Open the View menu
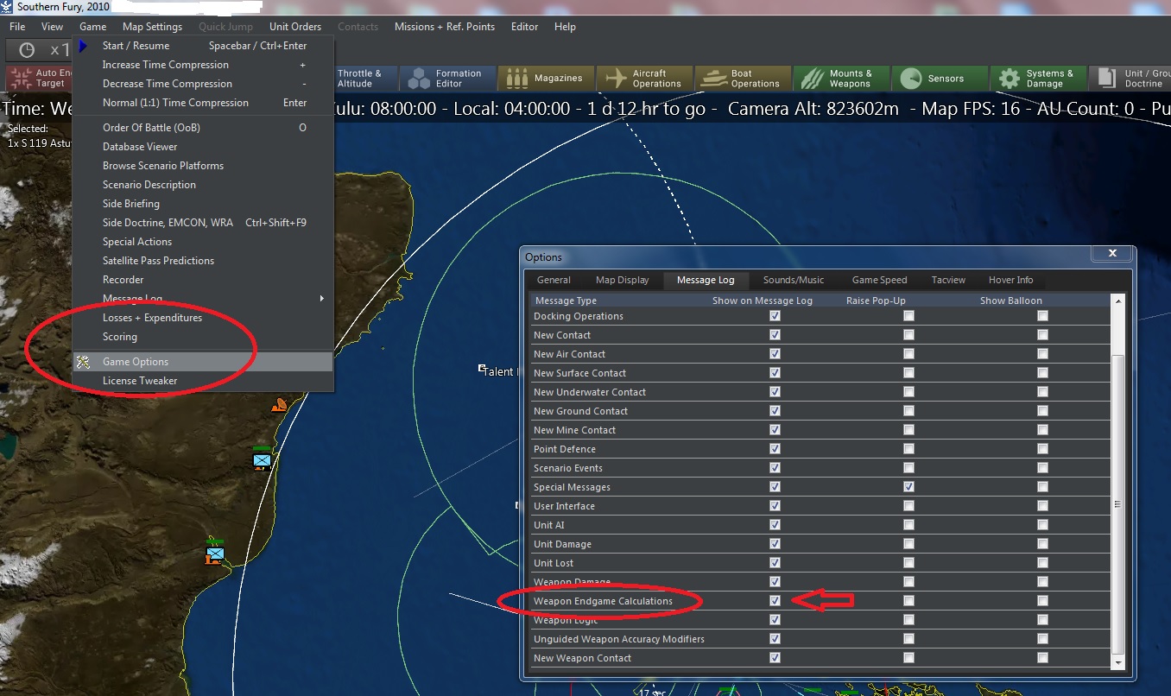The width and height of the screenshot is (1171, 696). 52,27
